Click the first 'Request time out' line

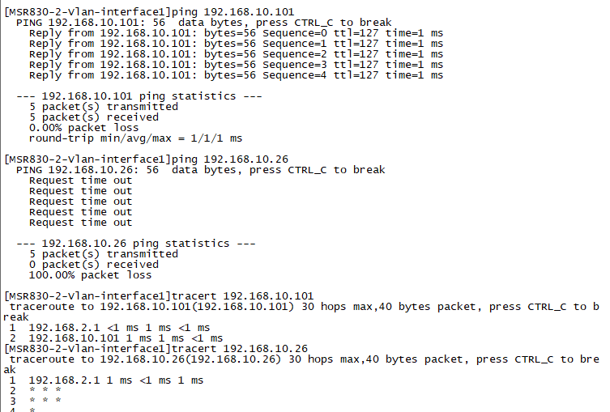(80, 180)
